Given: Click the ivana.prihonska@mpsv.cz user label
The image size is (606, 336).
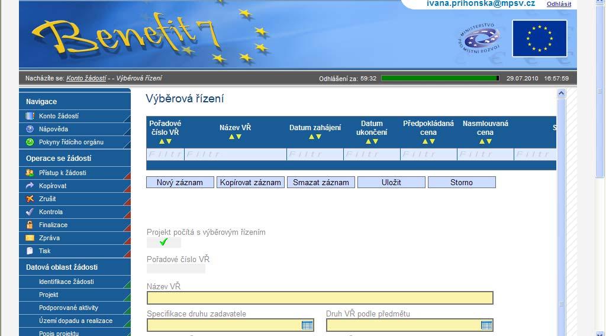Looking at the screenshot, I should 481,4.
